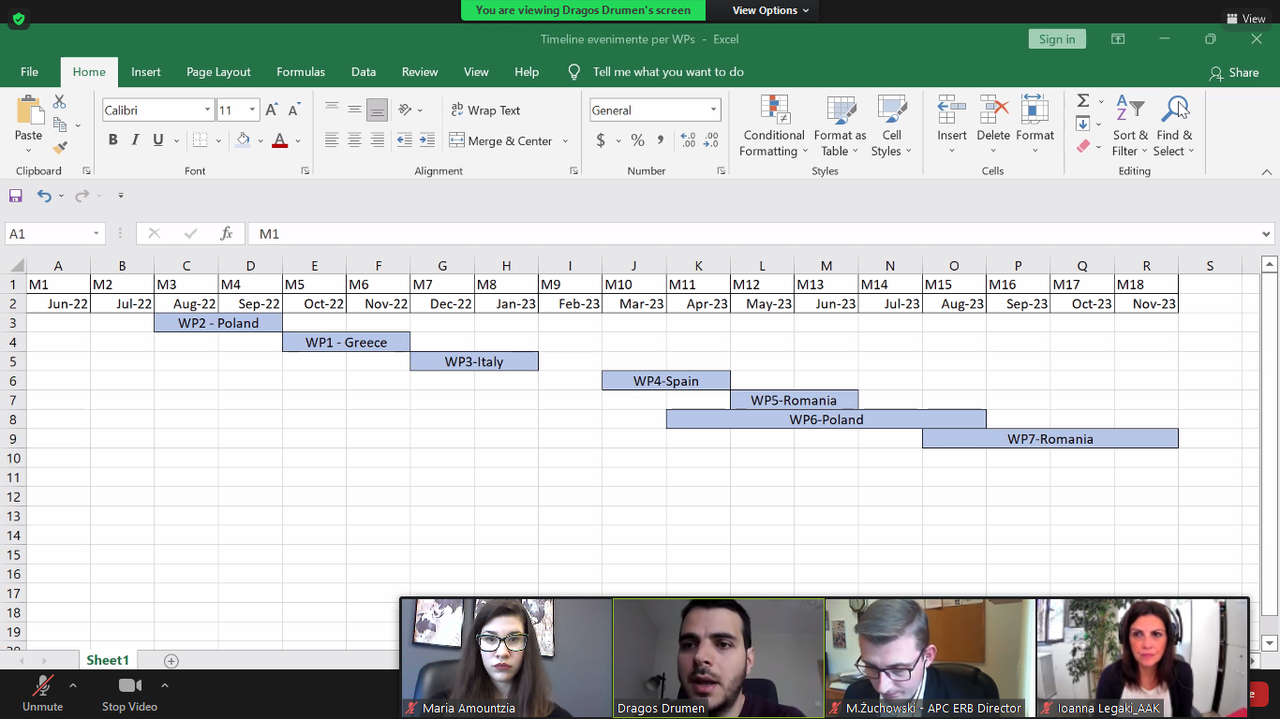
Task: Switch to the Page Layout ribbon tab
Action: (x=218, y=72)
